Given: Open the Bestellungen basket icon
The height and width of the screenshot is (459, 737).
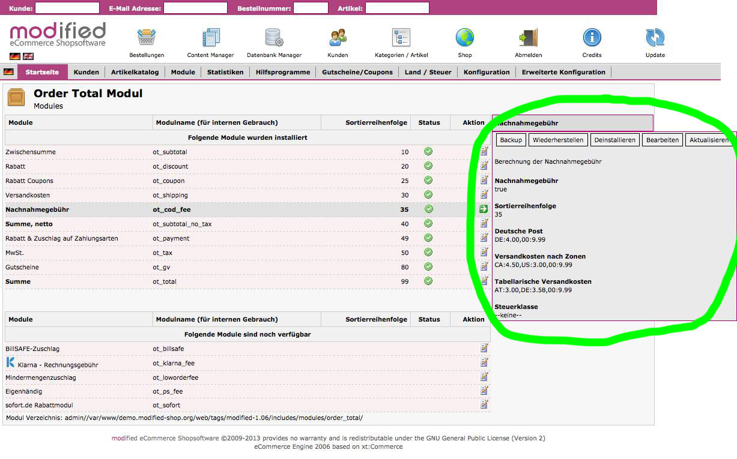Looking at the screenshot, I should (147, 38).
